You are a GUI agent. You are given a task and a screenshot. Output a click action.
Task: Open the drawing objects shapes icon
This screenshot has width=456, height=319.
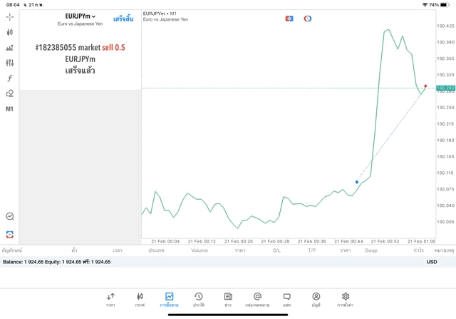click(9, 93)
